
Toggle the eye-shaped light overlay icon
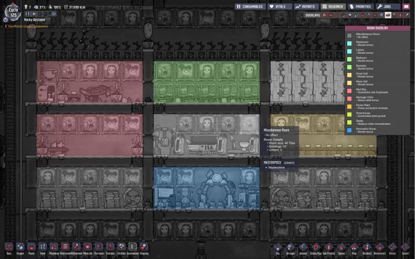350,15
